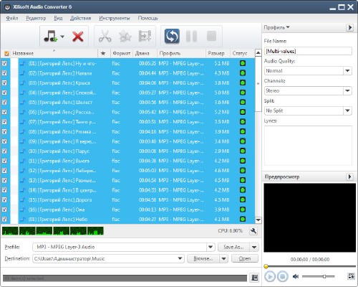This screenshot has height=287, width=358.
Task: Click music note icon of Шелест row
Action: pyautogui.click(x=23, y=102)
